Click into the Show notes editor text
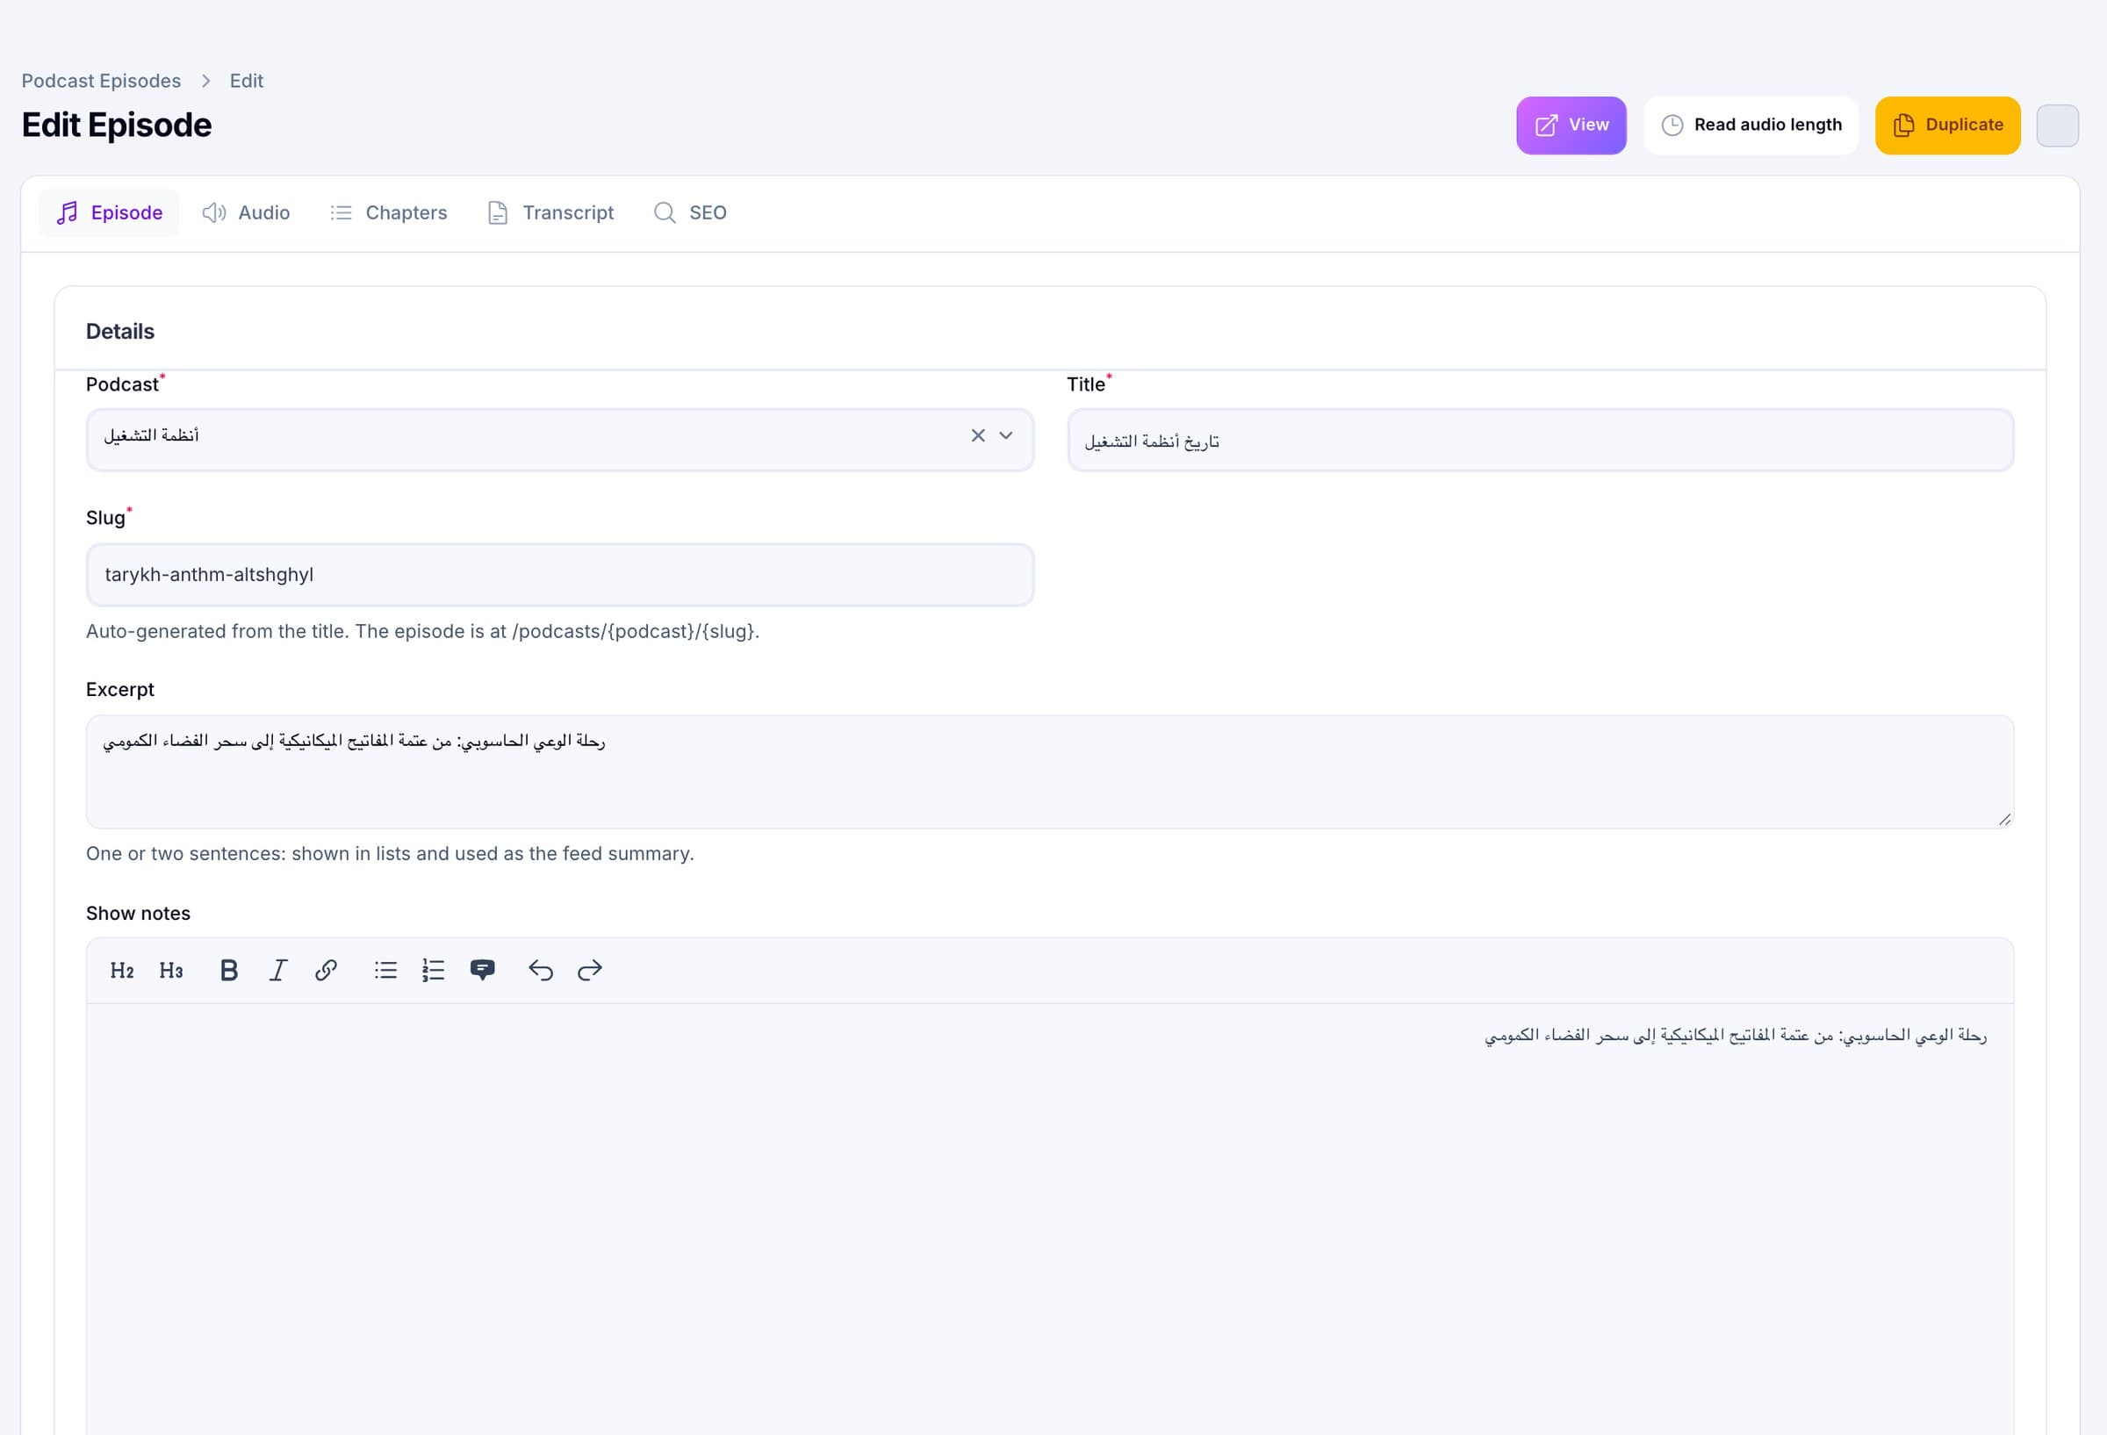 click(x=1736, y=1036)
